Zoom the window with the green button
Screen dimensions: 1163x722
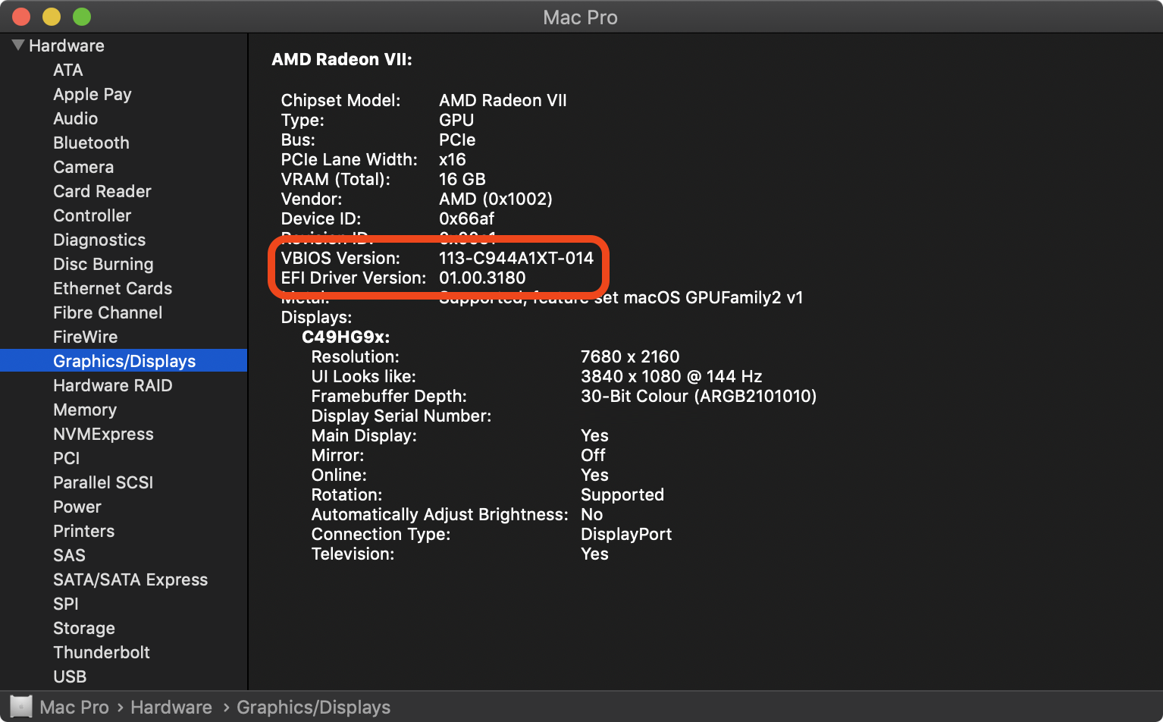[x=82, y=17]
